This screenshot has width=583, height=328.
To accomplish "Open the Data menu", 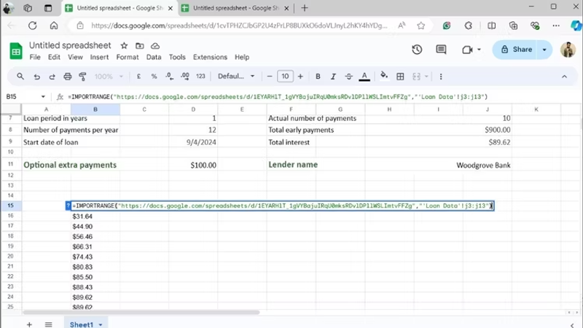I will pos(154,57).
